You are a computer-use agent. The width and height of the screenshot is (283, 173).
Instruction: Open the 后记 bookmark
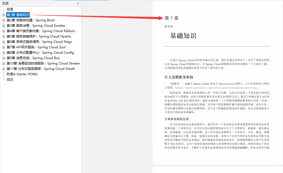(x=10, y=80)
